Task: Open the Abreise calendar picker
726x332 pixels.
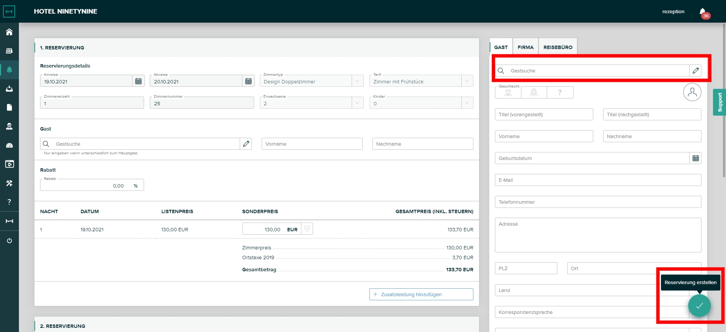Action: click(x=248, y=81)
